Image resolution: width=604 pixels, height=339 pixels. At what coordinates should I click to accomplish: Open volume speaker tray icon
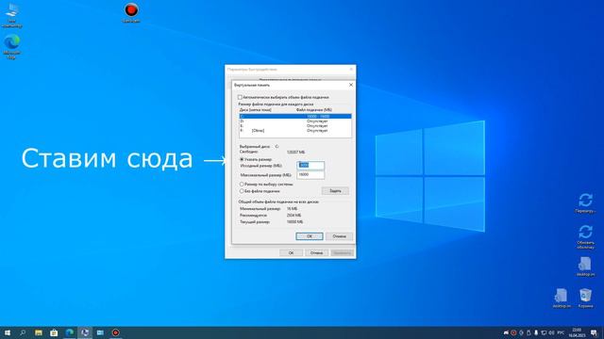click(x=551, y=332)
